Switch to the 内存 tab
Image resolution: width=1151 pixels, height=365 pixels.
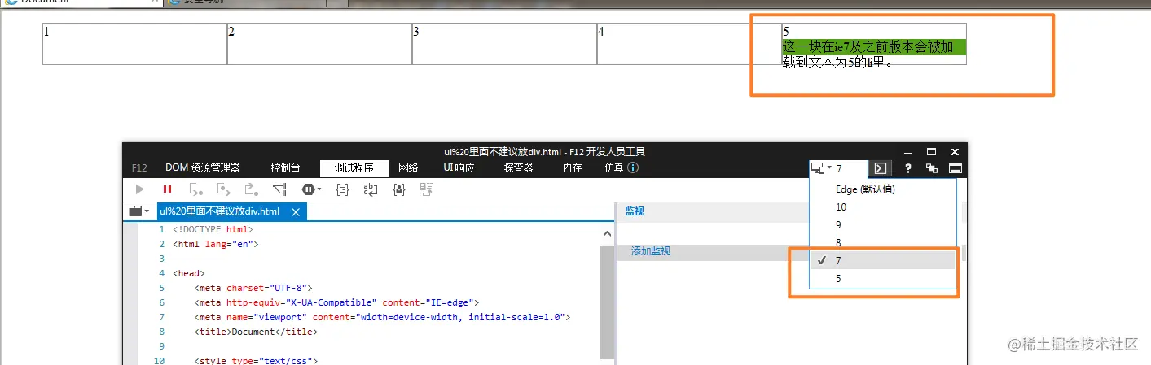coord(572,168)
